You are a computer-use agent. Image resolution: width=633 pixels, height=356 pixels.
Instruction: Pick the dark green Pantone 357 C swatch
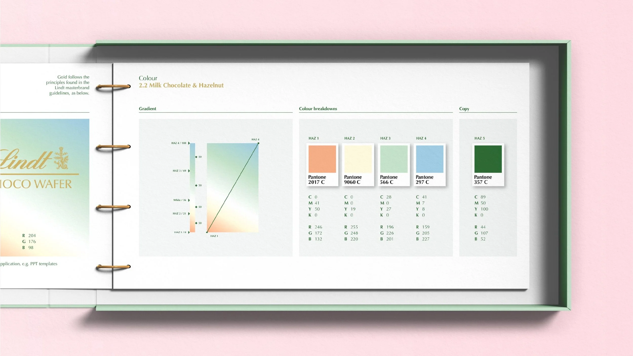point(488,159)
